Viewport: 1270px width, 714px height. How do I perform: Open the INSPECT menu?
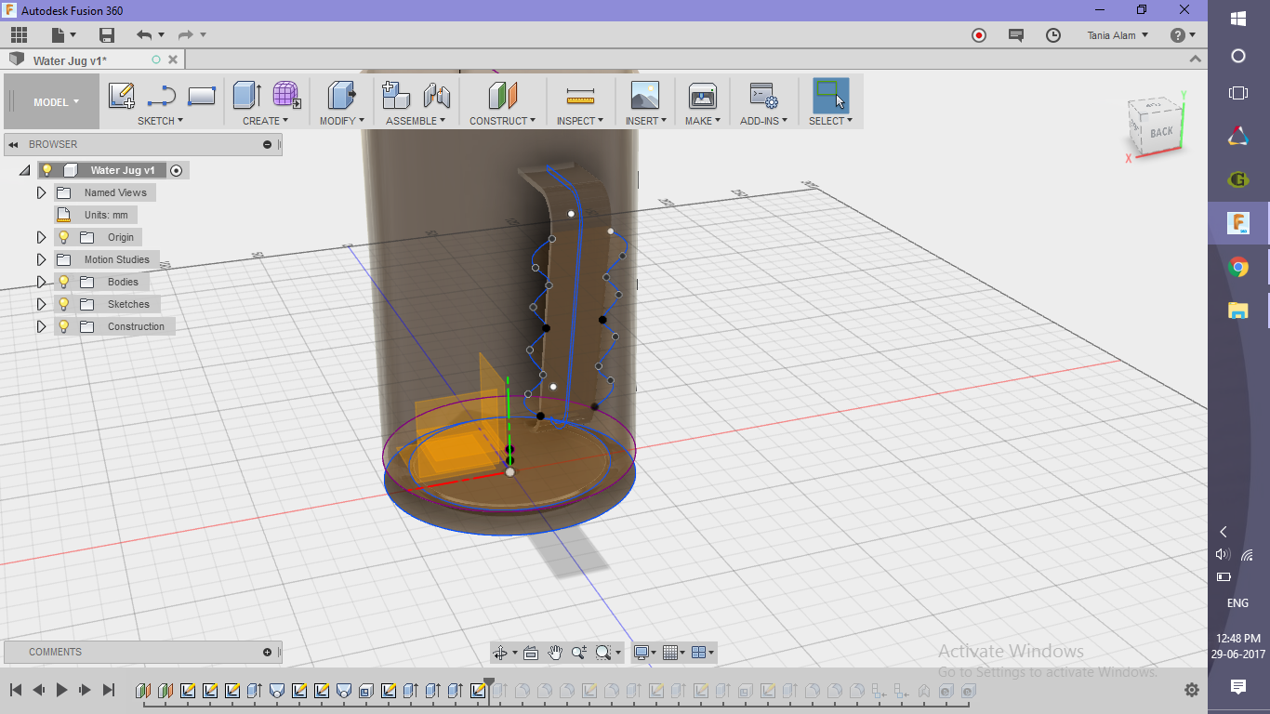581,121
